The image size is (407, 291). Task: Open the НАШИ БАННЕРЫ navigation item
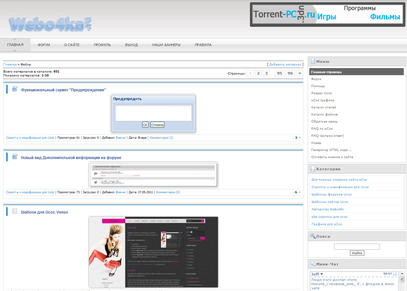click(x=166, y=45)
